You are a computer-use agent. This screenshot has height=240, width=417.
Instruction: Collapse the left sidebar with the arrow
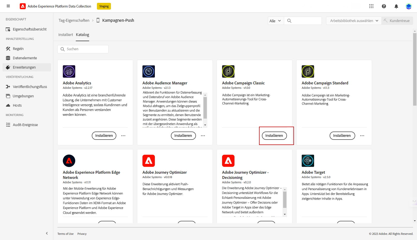point(47,233)
